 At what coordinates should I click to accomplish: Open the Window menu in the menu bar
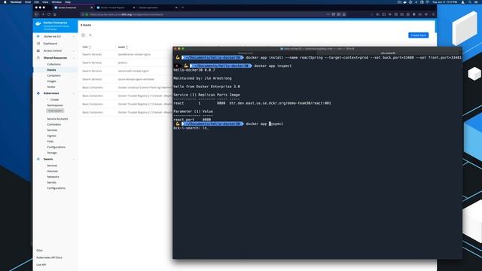[x=56, y=2]
